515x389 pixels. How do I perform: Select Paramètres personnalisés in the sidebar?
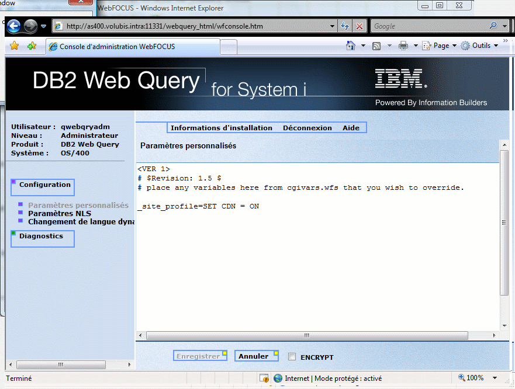pos(78,205)
